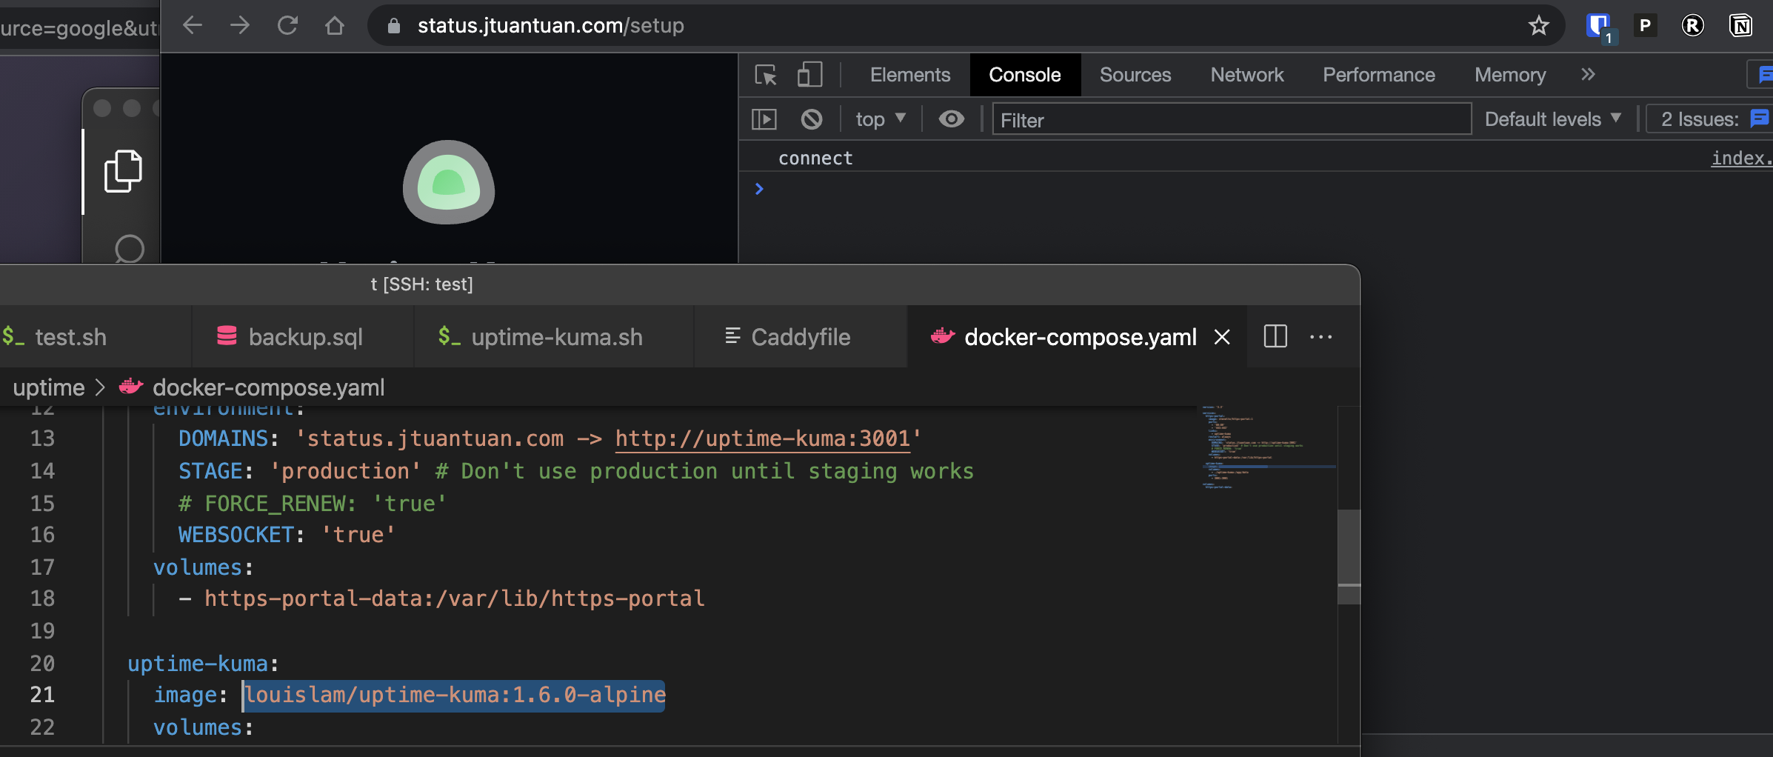This screenshot has width=1773, height=757.
Task: Switch to the Memory tab
Action: [1510, 75]
